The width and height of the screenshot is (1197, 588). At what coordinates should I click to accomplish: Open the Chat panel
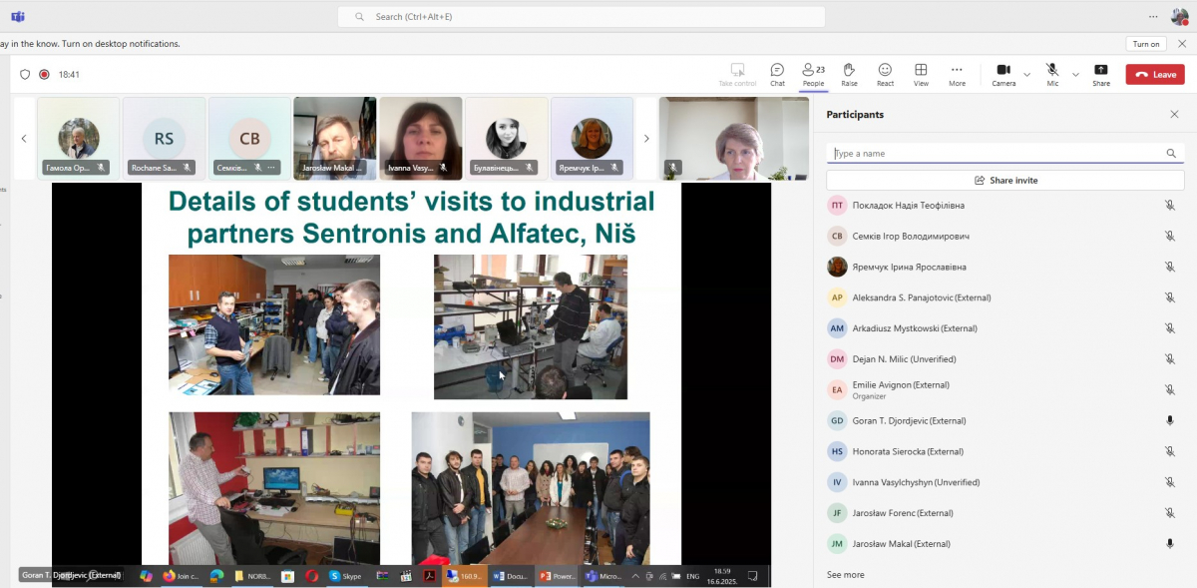coord(777,71)
